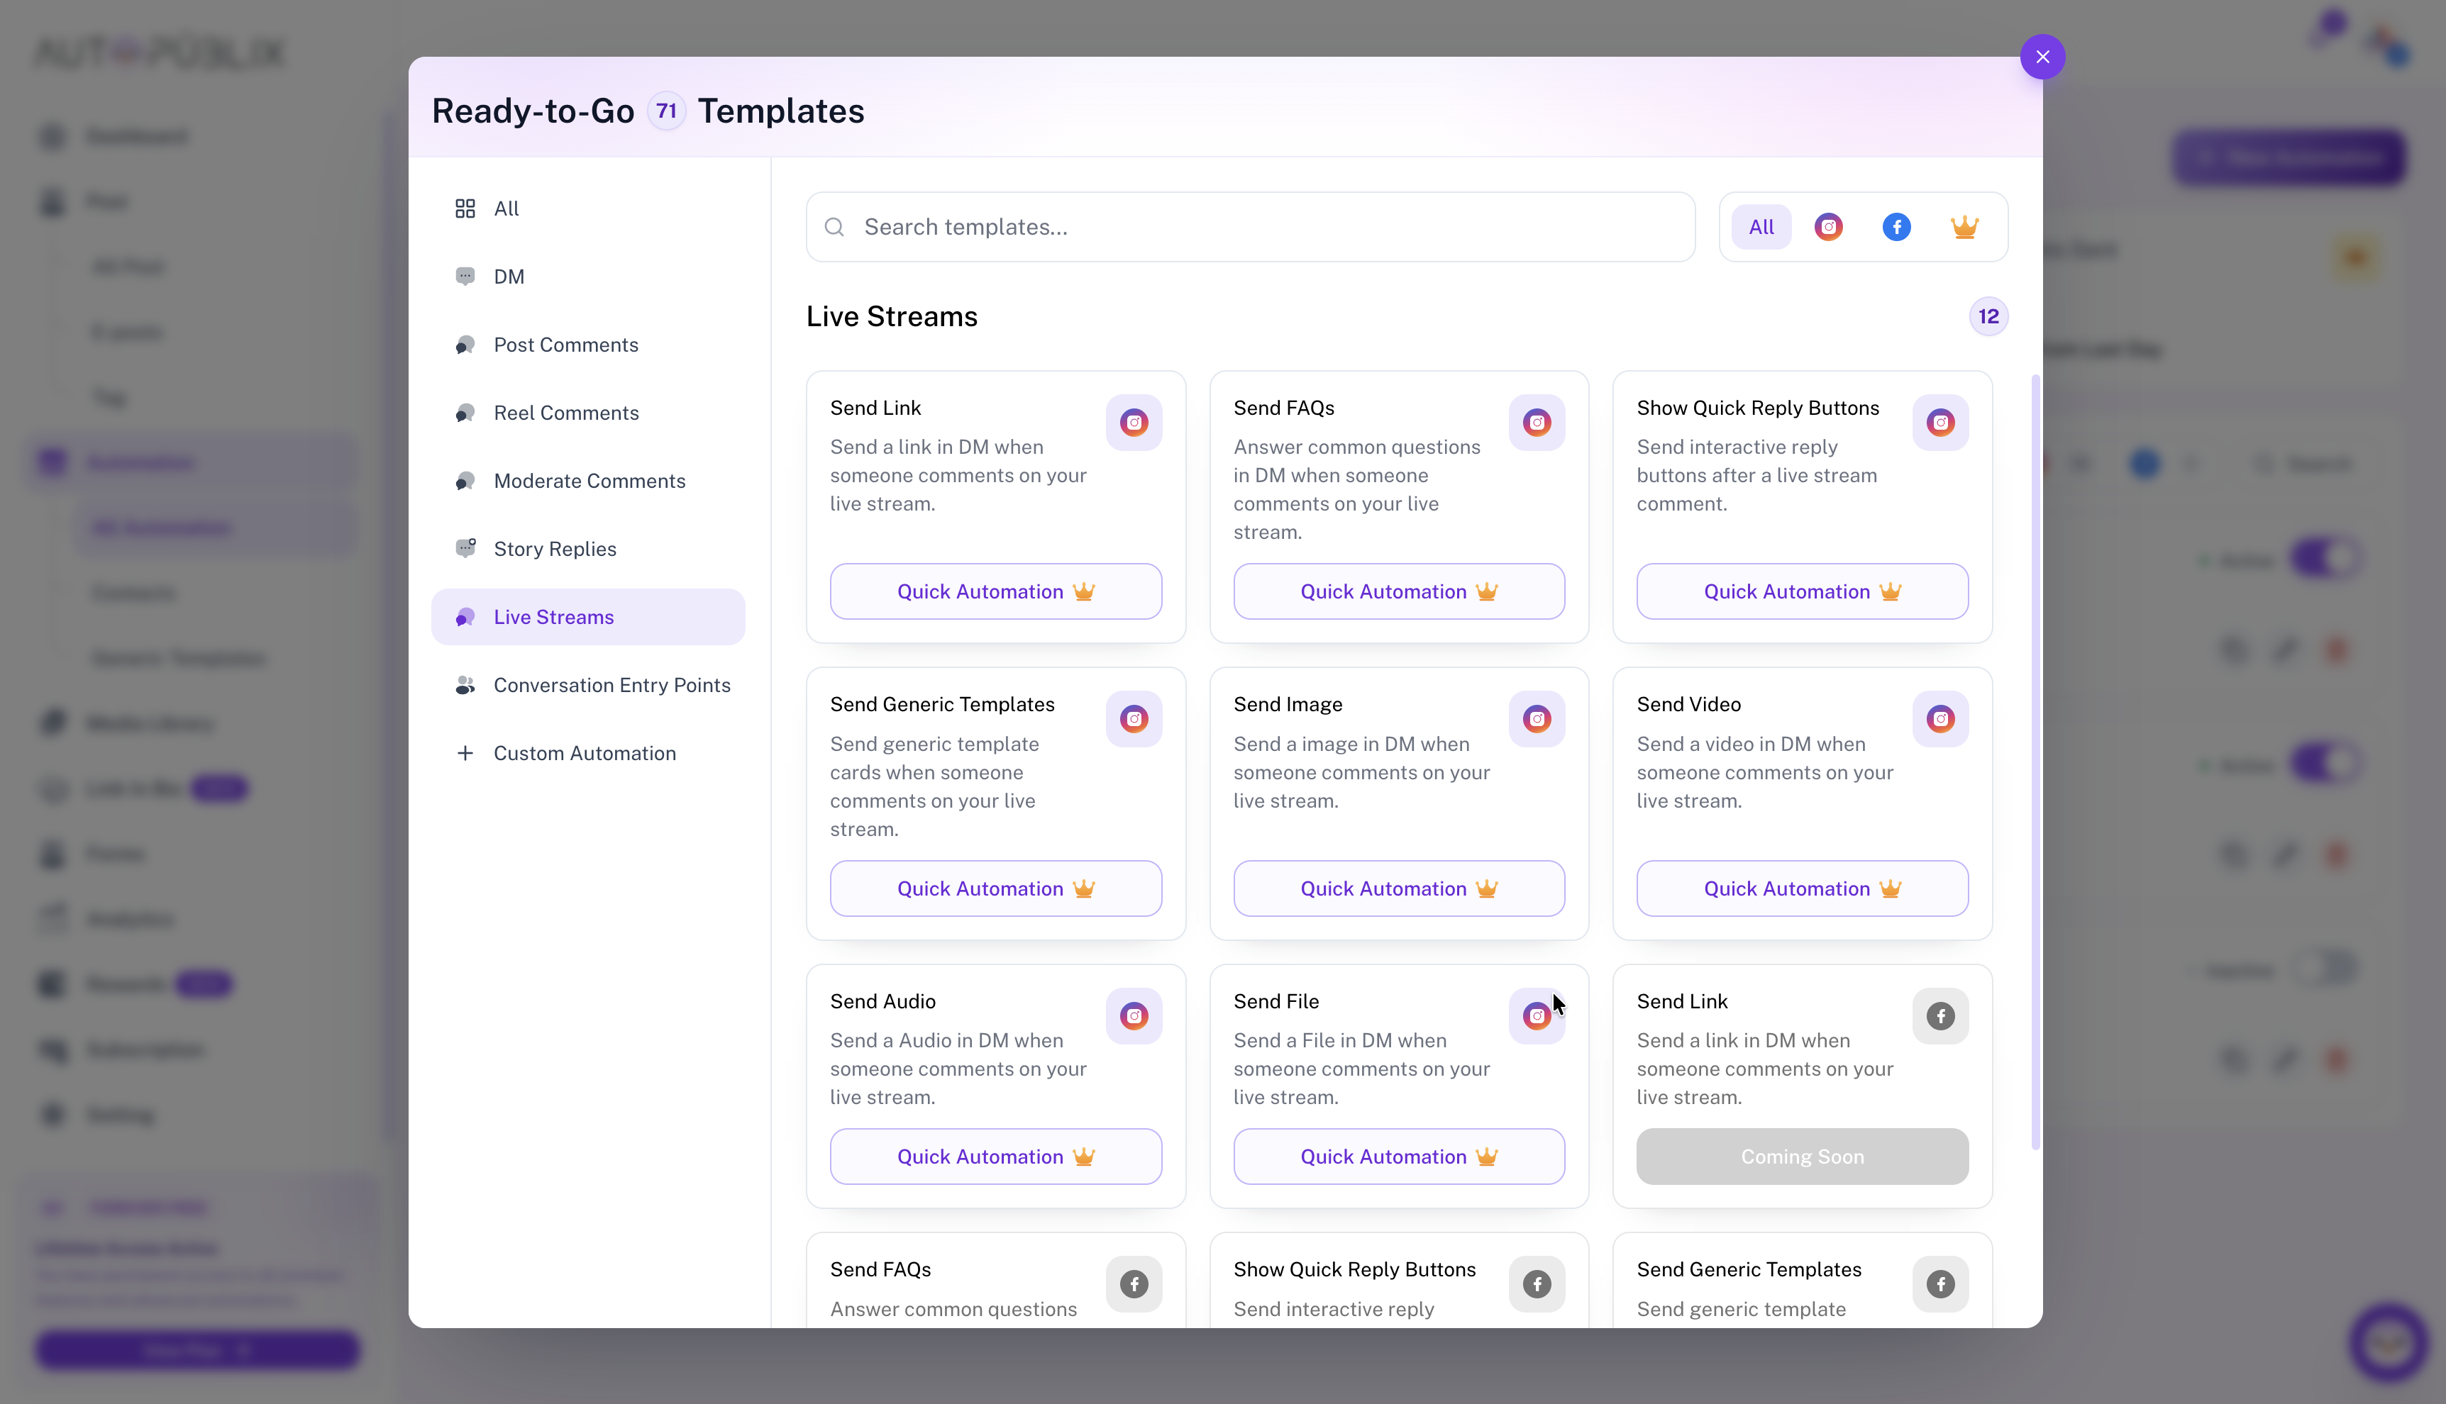This screenshot has width=2446, height=1404.
Task: Start Quick Automation for Send Image
Action: pyautogui.click(x=1398, y=889)
